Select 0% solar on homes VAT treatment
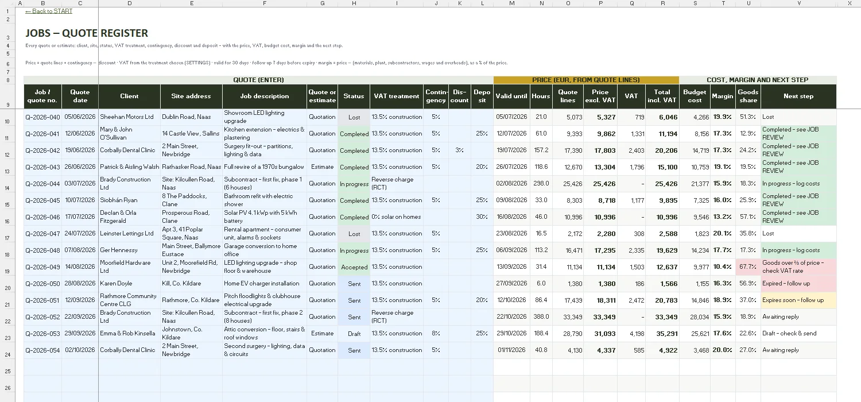Image resolution: width=861 pixels, height=402 pixels. tap(397, 217)
